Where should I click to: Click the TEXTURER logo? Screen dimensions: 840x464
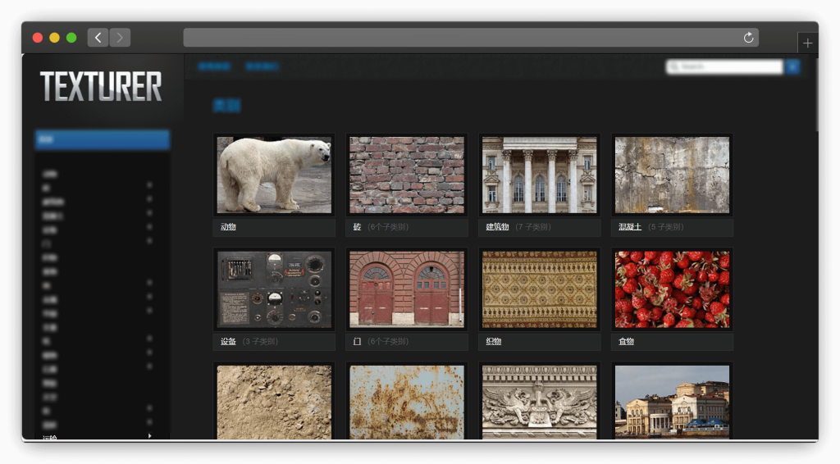[101, 87]
